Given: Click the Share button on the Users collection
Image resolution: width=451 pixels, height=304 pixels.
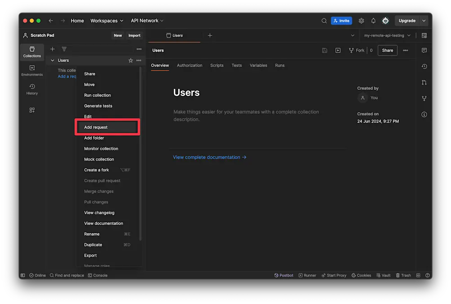Looking at the screenshot, I should click(x=387, y=50).
